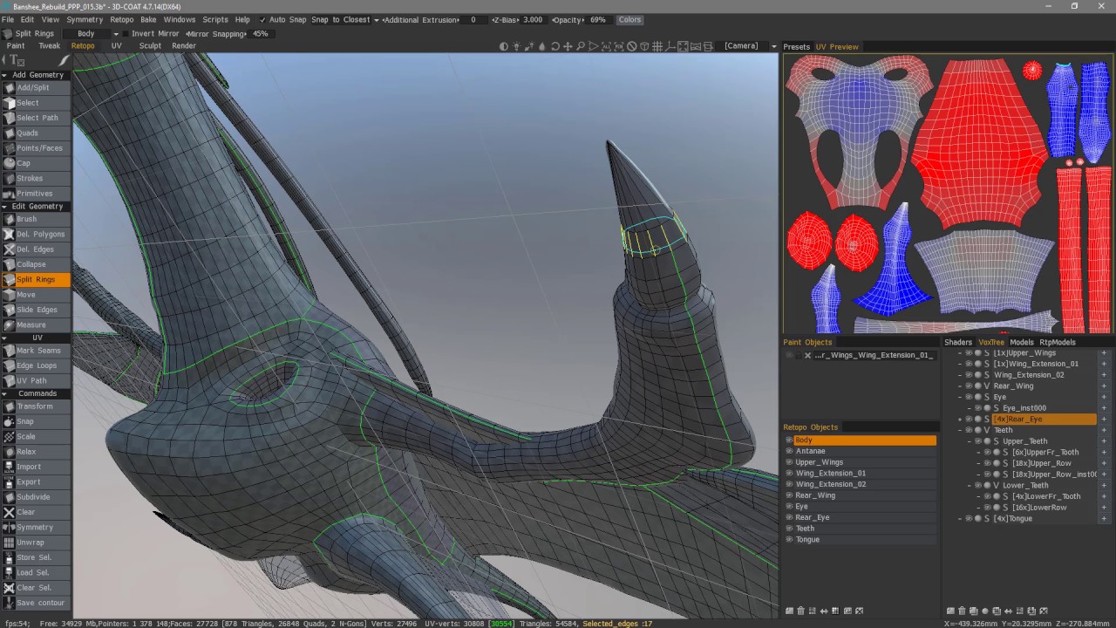The width and height of the screenshot is (1116, 628).
Task: Activate the Quads tool
Action: point(36,133)
